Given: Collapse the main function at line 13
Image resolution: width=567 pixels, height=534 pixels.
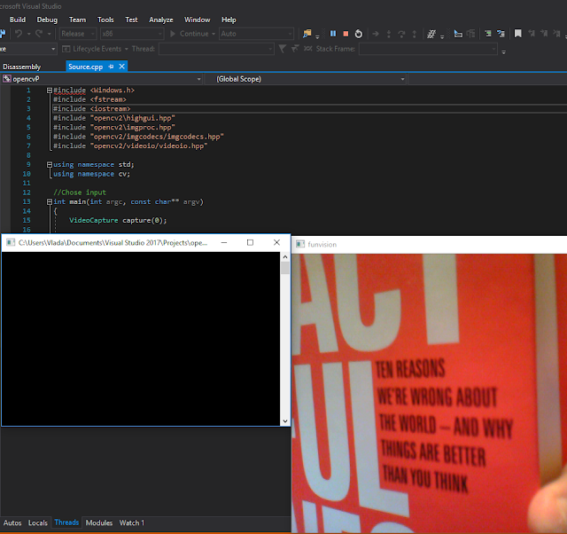Looking at the screenshot, I should click(x=50, y=202).
